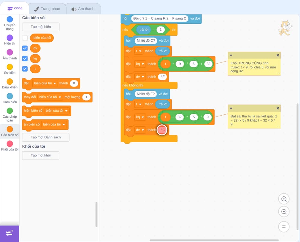Switch to the Âm thanh tab
The image size is (300, 242).
(x=83, y=9)
